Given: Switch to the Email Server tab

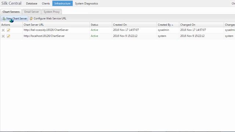Looking at the screenshot, I should [x=32, y=12].
